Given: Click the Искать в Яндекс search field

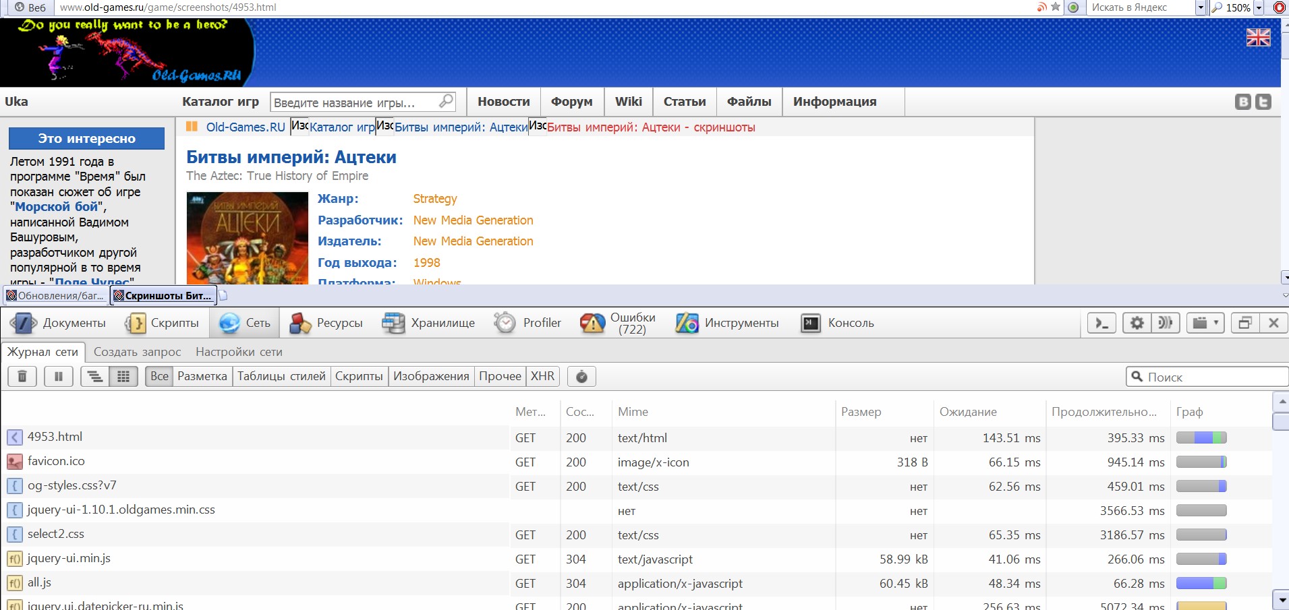Looking at the screenshot, I should (x=1141, y=7).
